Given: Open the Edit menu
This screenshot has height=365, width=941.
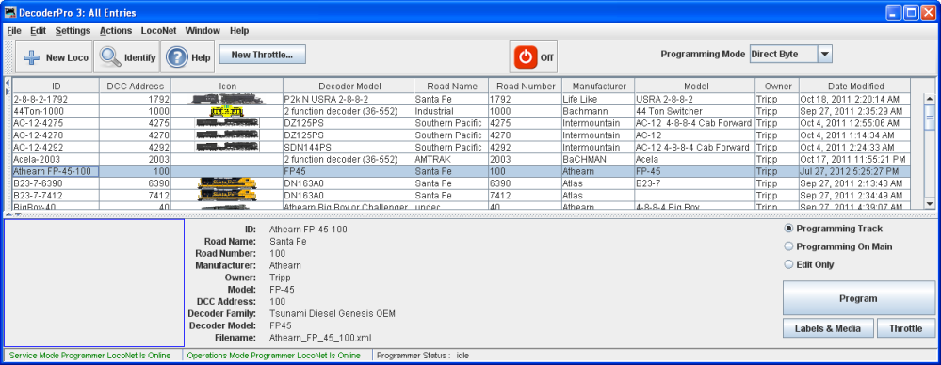Looking at the screenshot, I should coord(38,30).
